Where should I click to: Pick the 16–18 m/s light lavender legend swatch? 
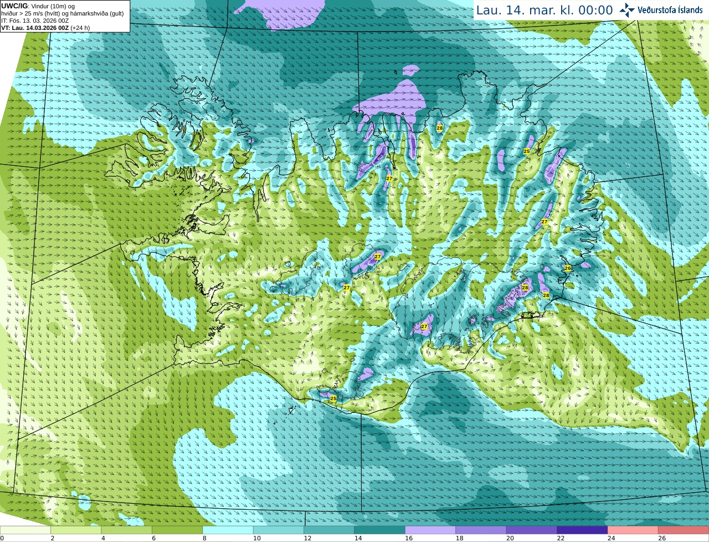(431, 530)
